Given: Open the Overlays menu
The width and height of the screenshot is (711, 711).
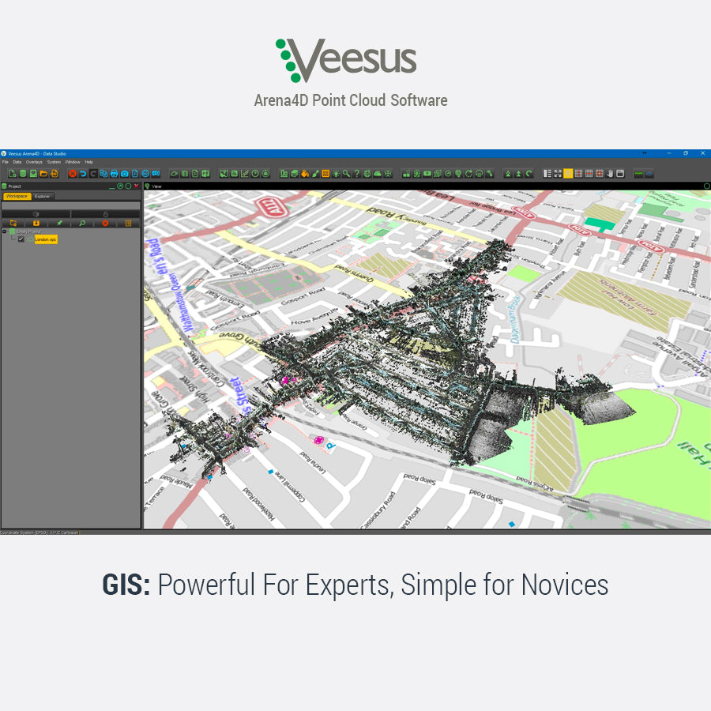Looking at the screenshot, I should [34, 162].
